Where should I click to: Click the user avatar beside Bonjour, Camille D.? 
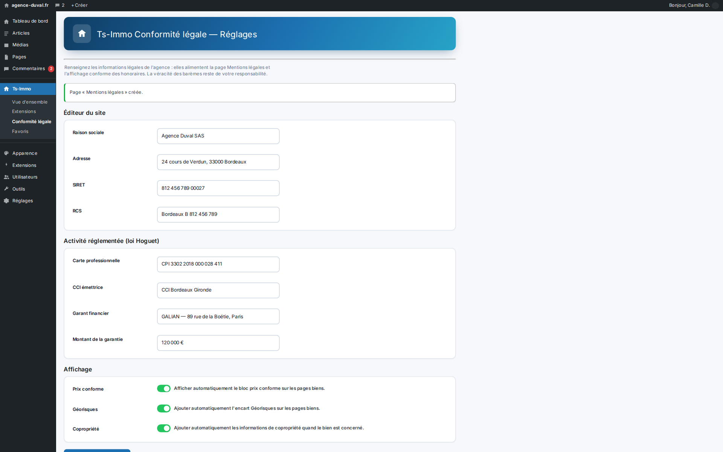pos(715,5)
